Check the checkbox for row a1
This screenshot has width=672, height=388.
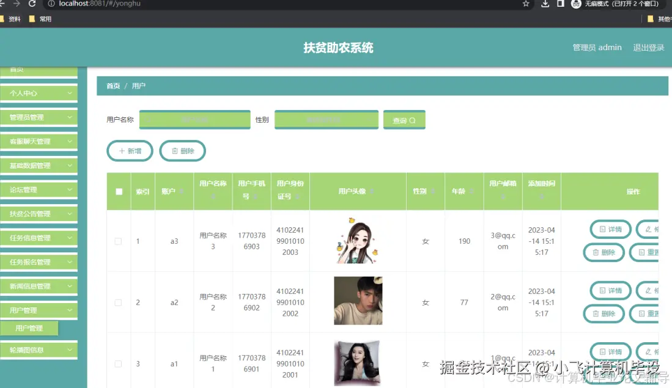118,364
